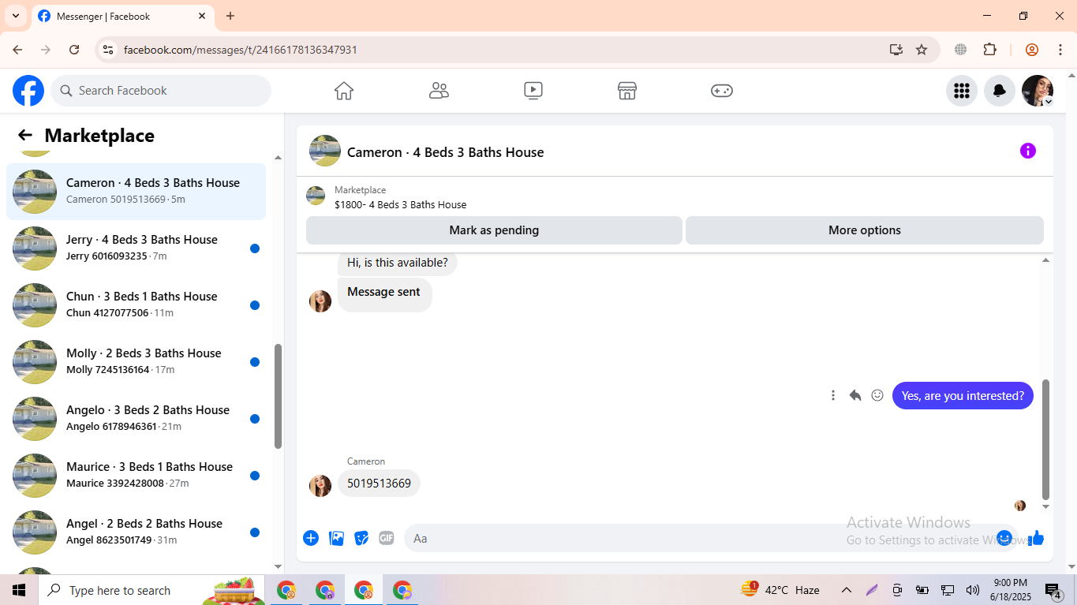
Task: Click Cameron's avatar beside the '5019513669' message
Action: [320, 486]
